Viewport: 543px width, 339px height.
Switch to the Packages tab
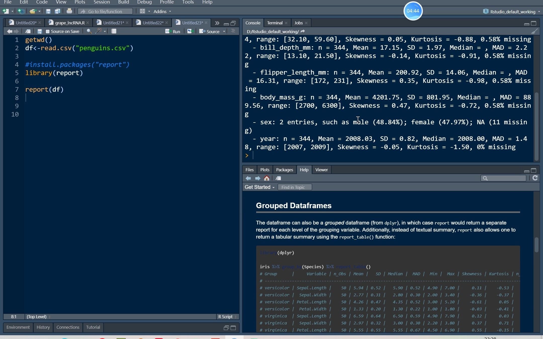pos(284,170)
